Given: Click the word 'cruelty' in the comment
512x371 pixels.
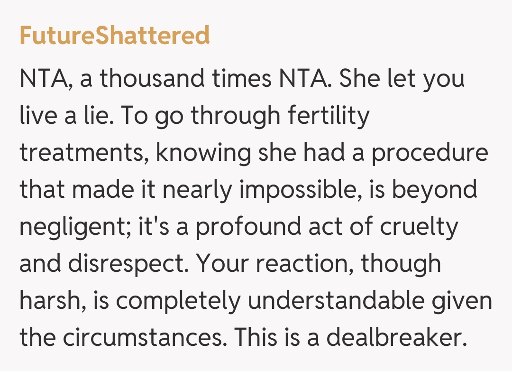Looking at the screenshot, I should pos(419,226).
